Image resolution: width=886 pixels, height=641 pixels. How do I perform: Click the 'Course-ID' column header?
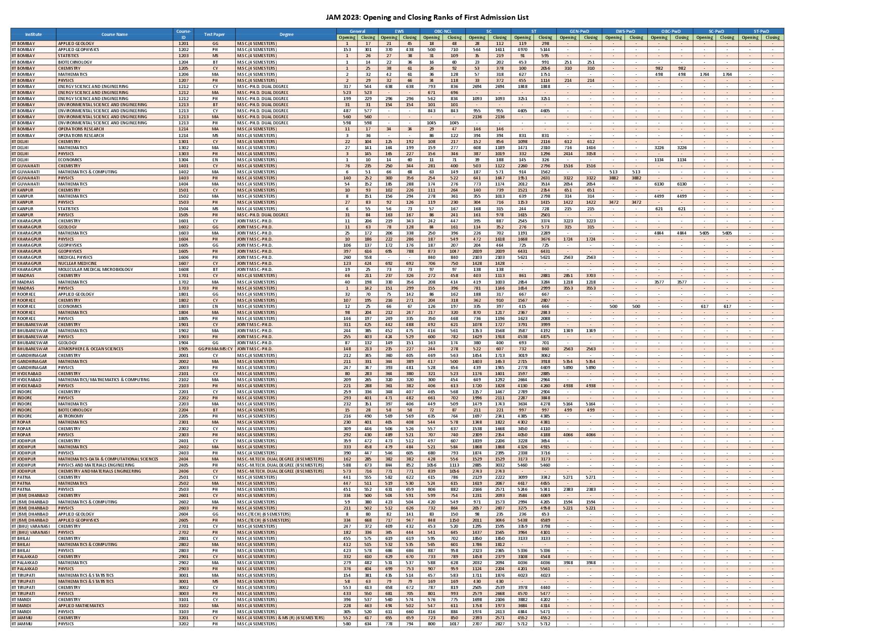pos(184,34)
